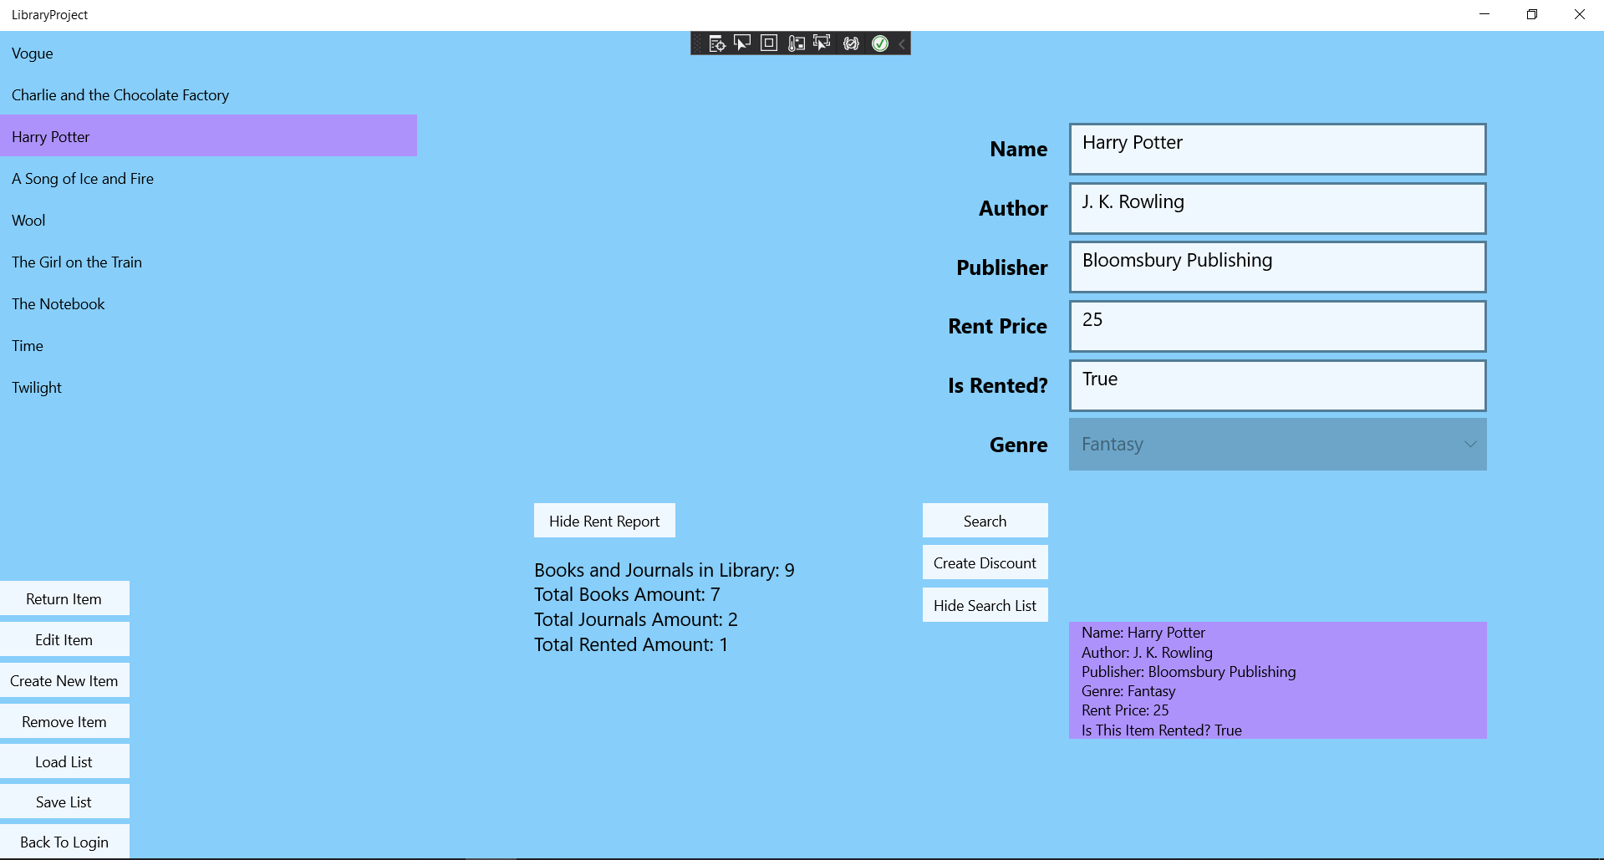Click the Select Element cursor icon
1604x860 pixels.
pyautogui.click(x=742, y=43)
